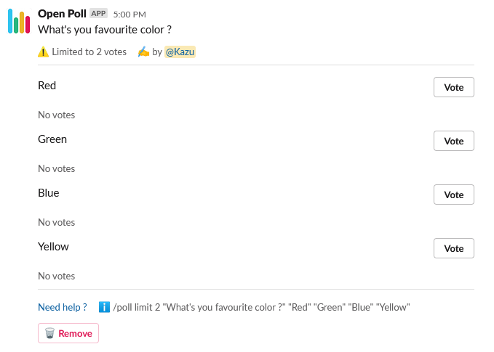This screenshot has height=352, width=494.
Task: Vote for Red
Action: [453, 87]
